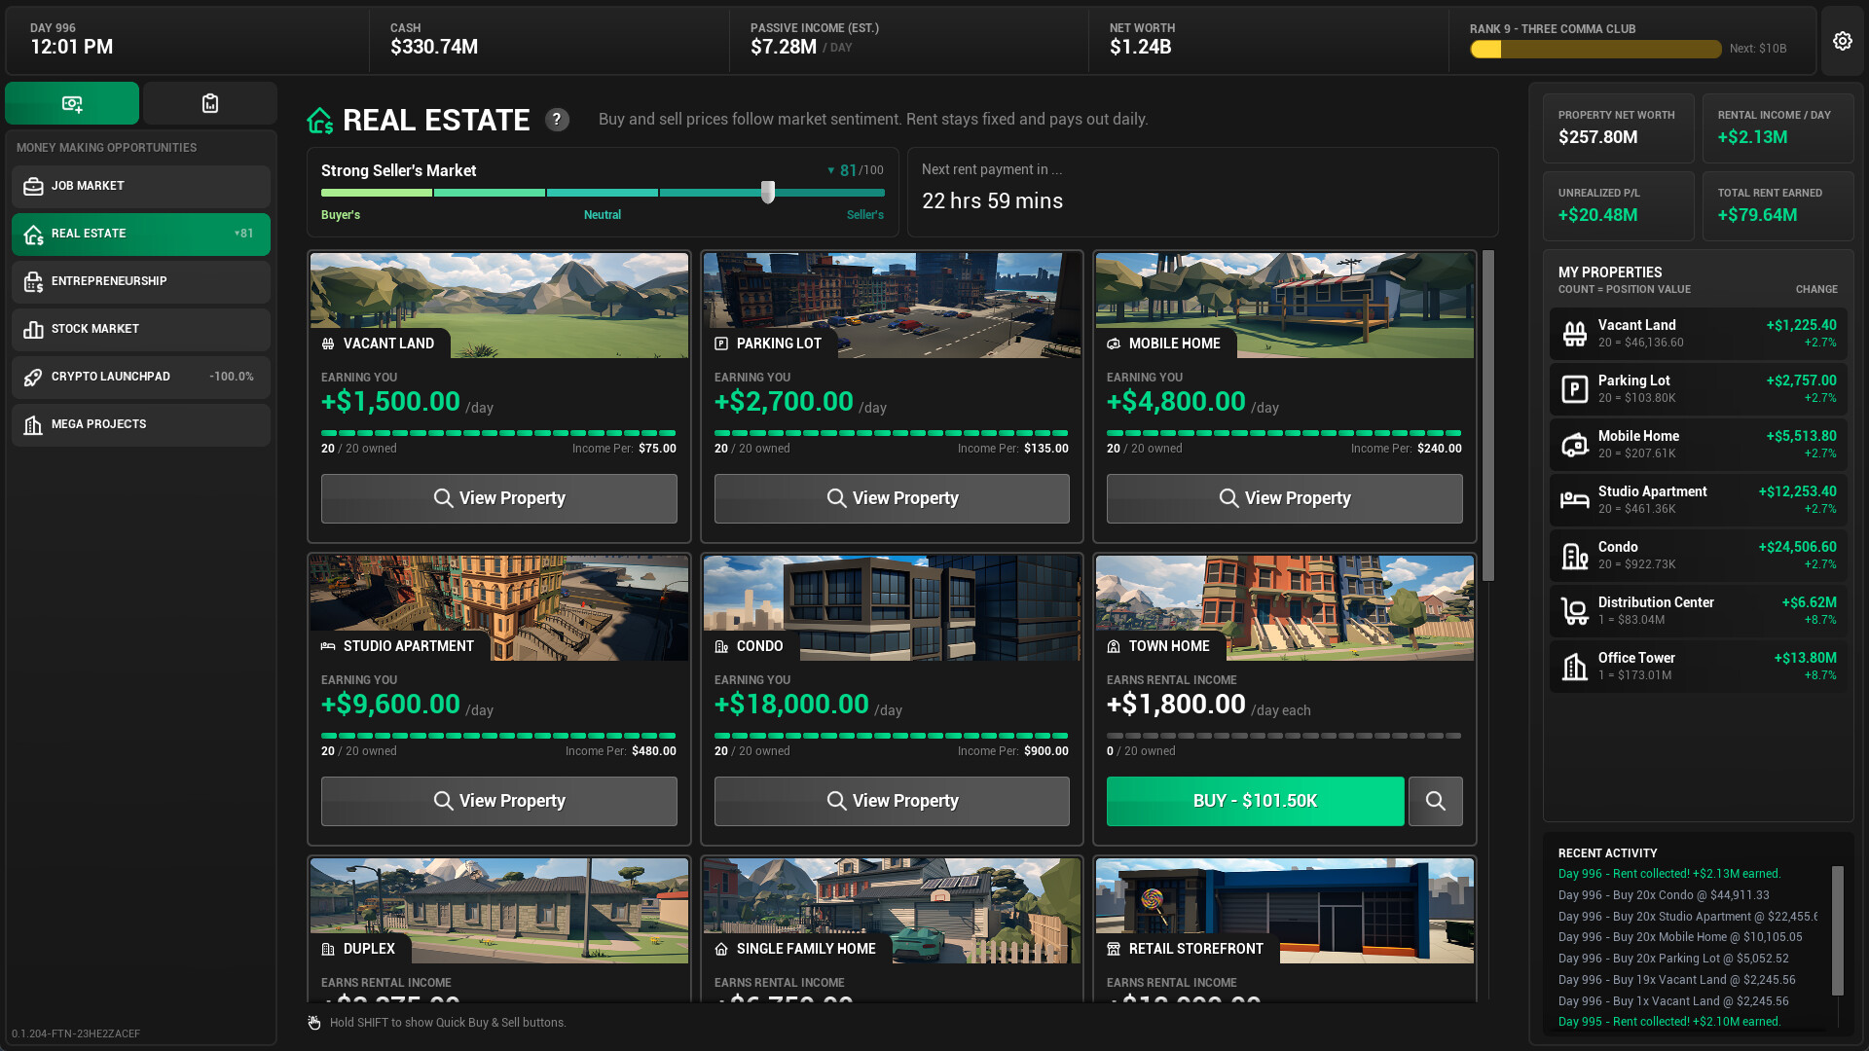
Task: Open Crypto Launchpad section
Action: coord(141,377)
